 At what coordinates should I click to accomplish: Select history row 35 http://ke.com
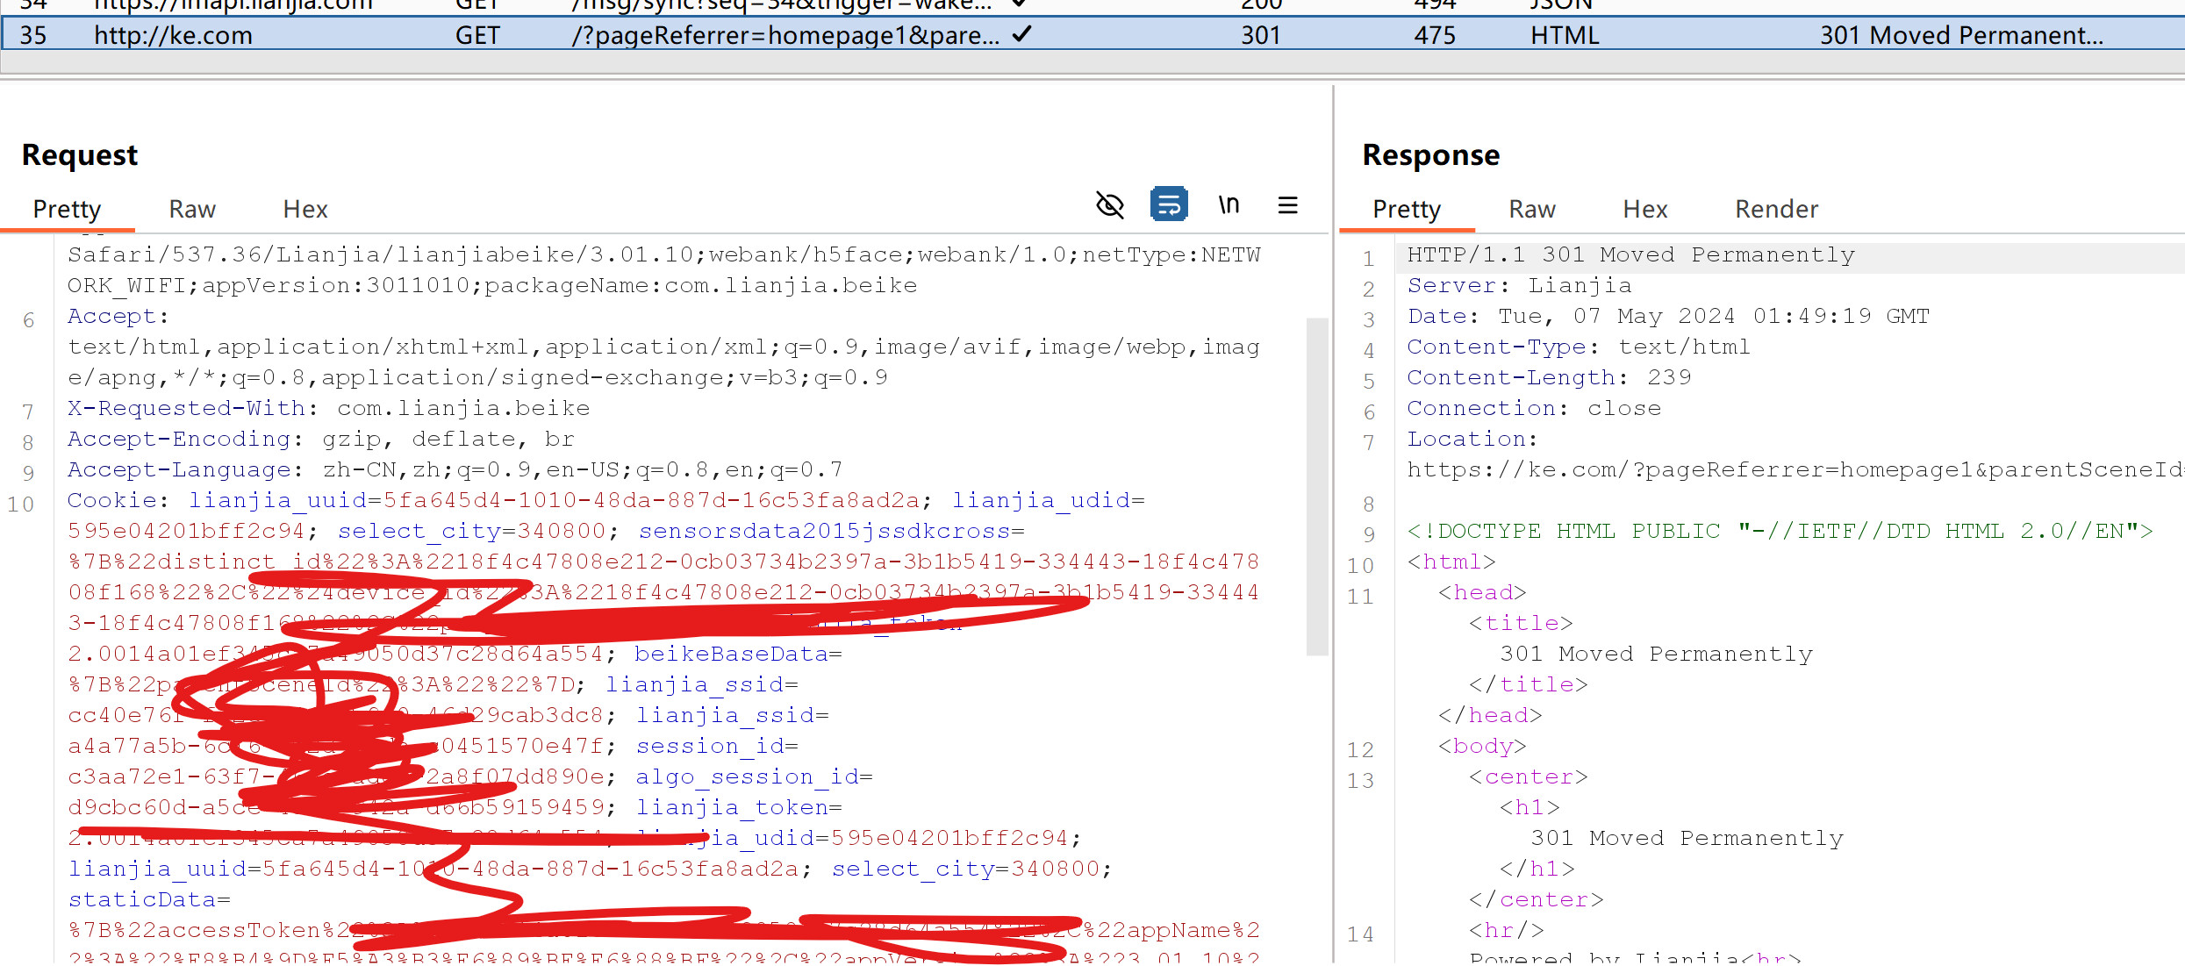point(173,36)
